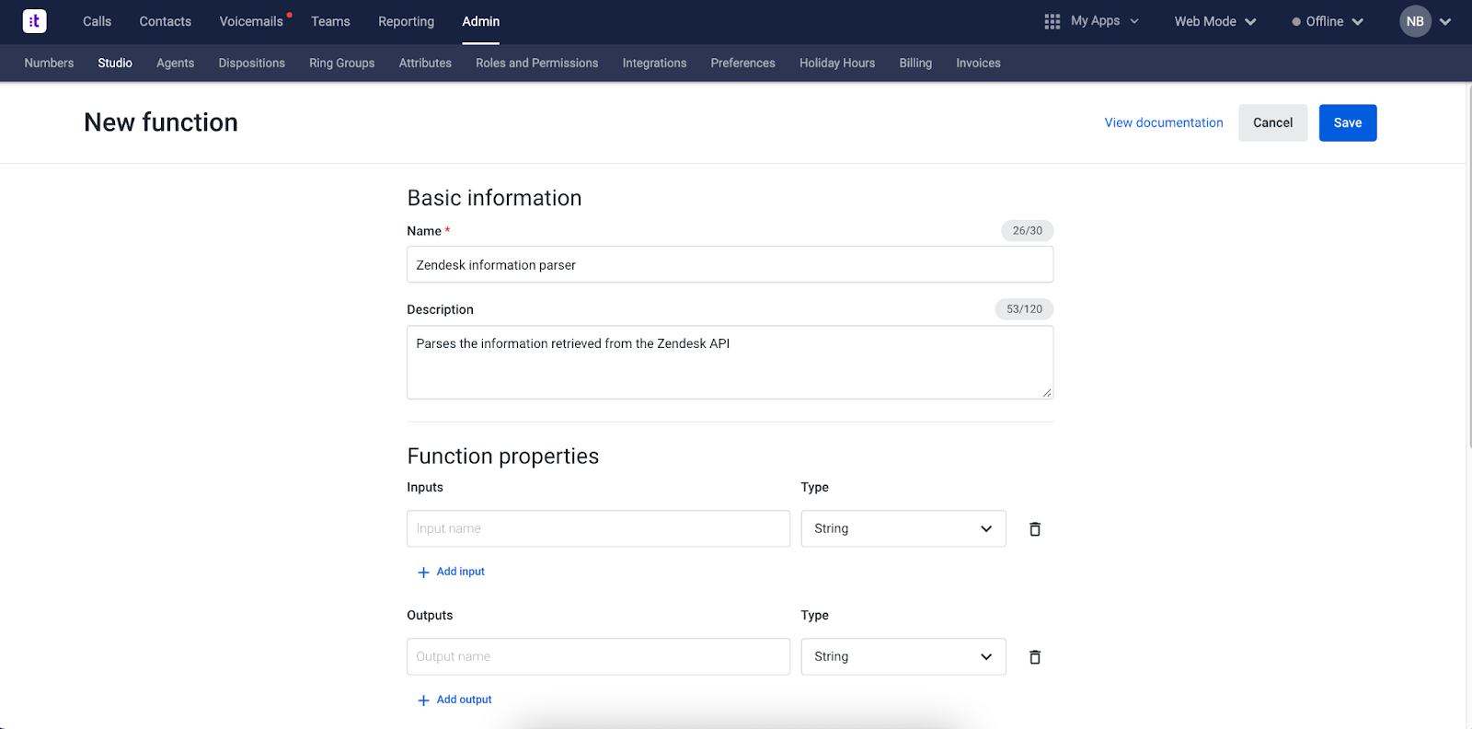Open the NB user avatar
Viewport: 1472px width, 729px height.
pyautogui.click(x=1415, y=21)
